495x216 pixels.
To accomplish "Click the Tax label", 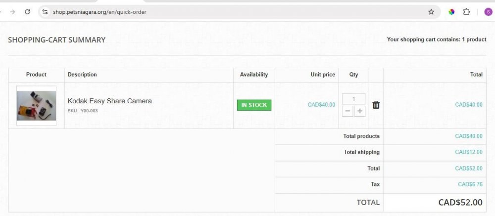I will pyautogui.click(x=375, y=184).
